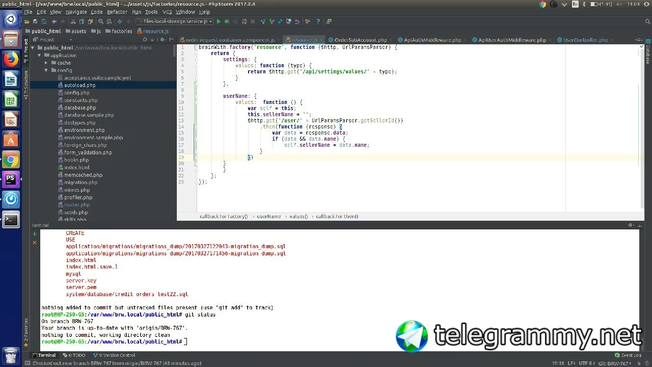Save all files with the disk icon
This screenshot has height=367, width=652.
tap(35, 21)
